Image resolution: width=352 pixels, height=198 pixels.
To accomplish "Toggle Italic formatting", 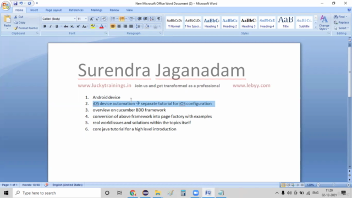I will 51,26.
